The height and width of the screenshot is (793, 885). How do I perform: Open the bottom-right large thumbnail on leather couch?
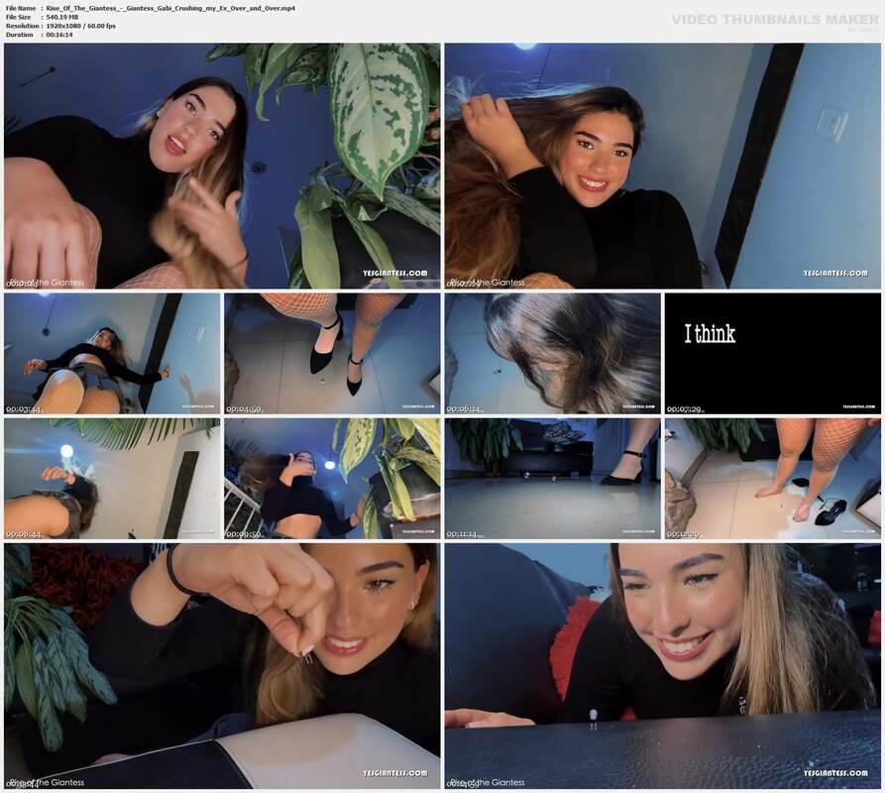point(663,666)
